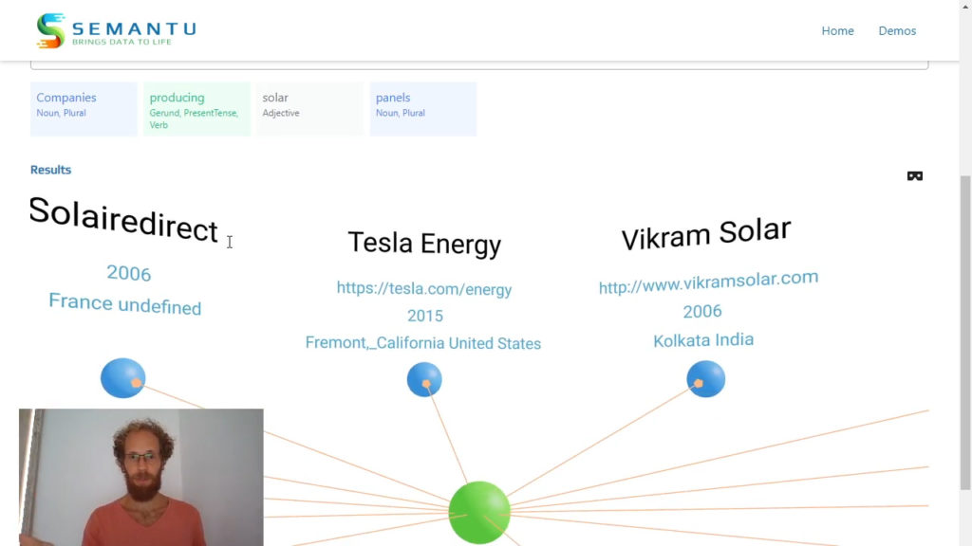Click the producing verb token
This screenshot has height=546, width=972.
pos(196,108)
